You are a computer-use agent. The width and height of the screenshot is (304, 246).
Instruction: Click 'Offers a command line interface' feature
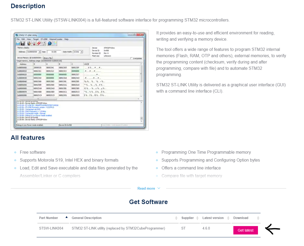[x=191, y=168]
